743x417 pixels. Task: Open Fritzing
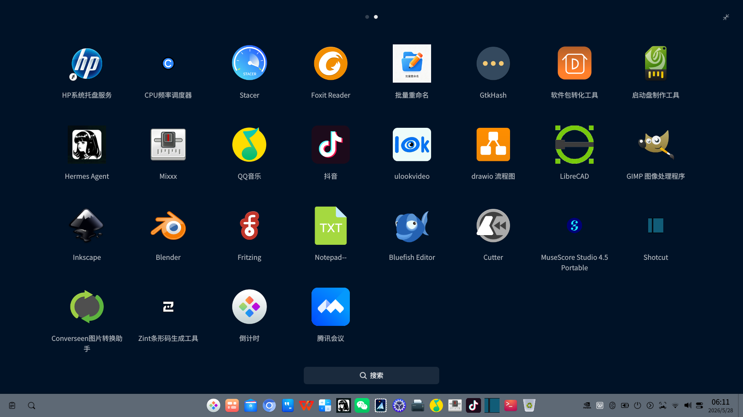[x=249, y=226]
